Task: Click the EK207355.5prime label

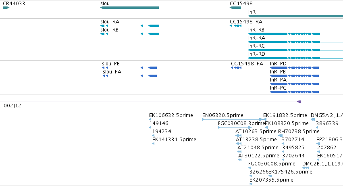Action: click(272, 180)
